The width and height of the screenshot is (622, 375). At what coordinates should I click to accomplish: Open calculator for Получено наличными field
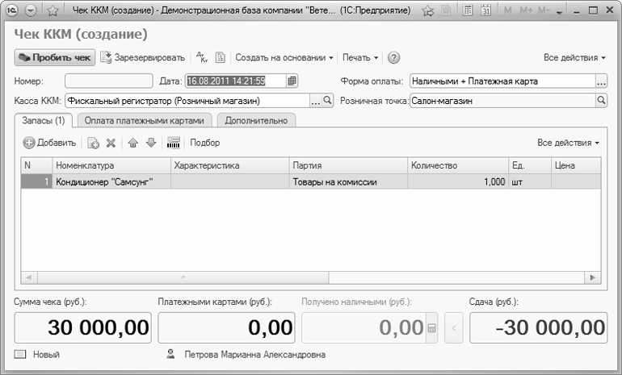(x=431, y=328)
